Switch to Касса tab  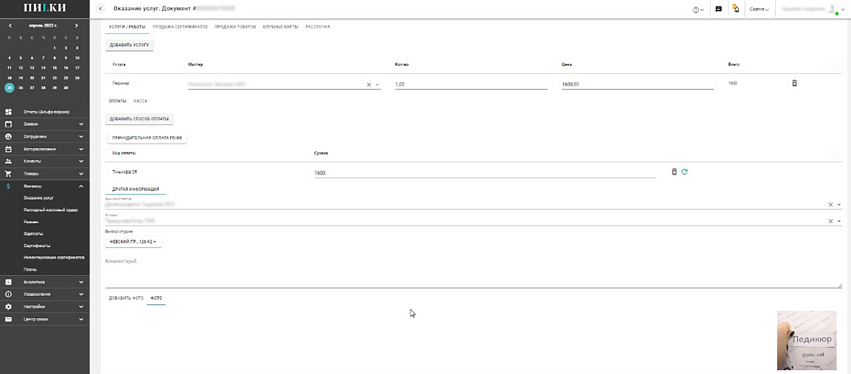point(140,101)
